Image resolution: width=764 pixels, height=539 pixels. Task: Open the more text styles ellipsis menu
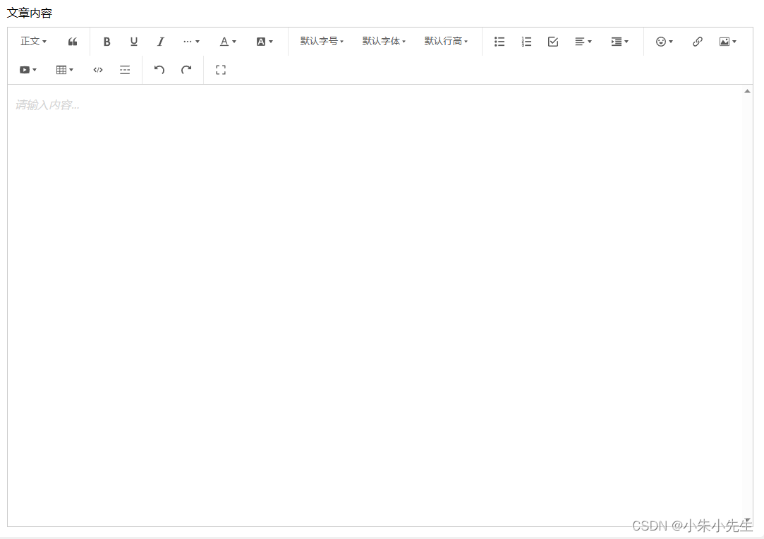tap(191, 42)
